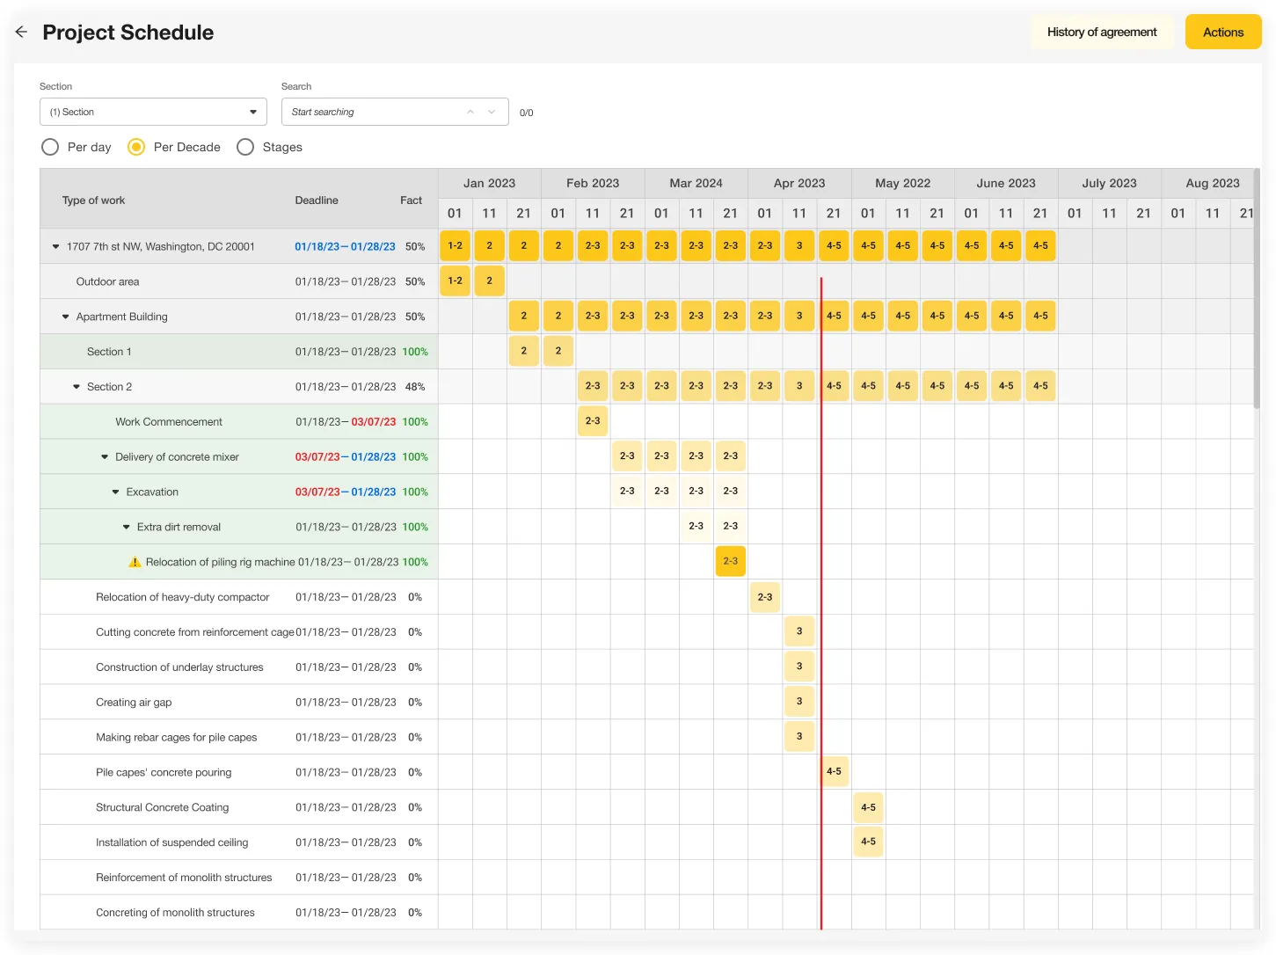
Task: Click the warning icon on Relocation of piling rig machine
Action: (x=135, y=562)
